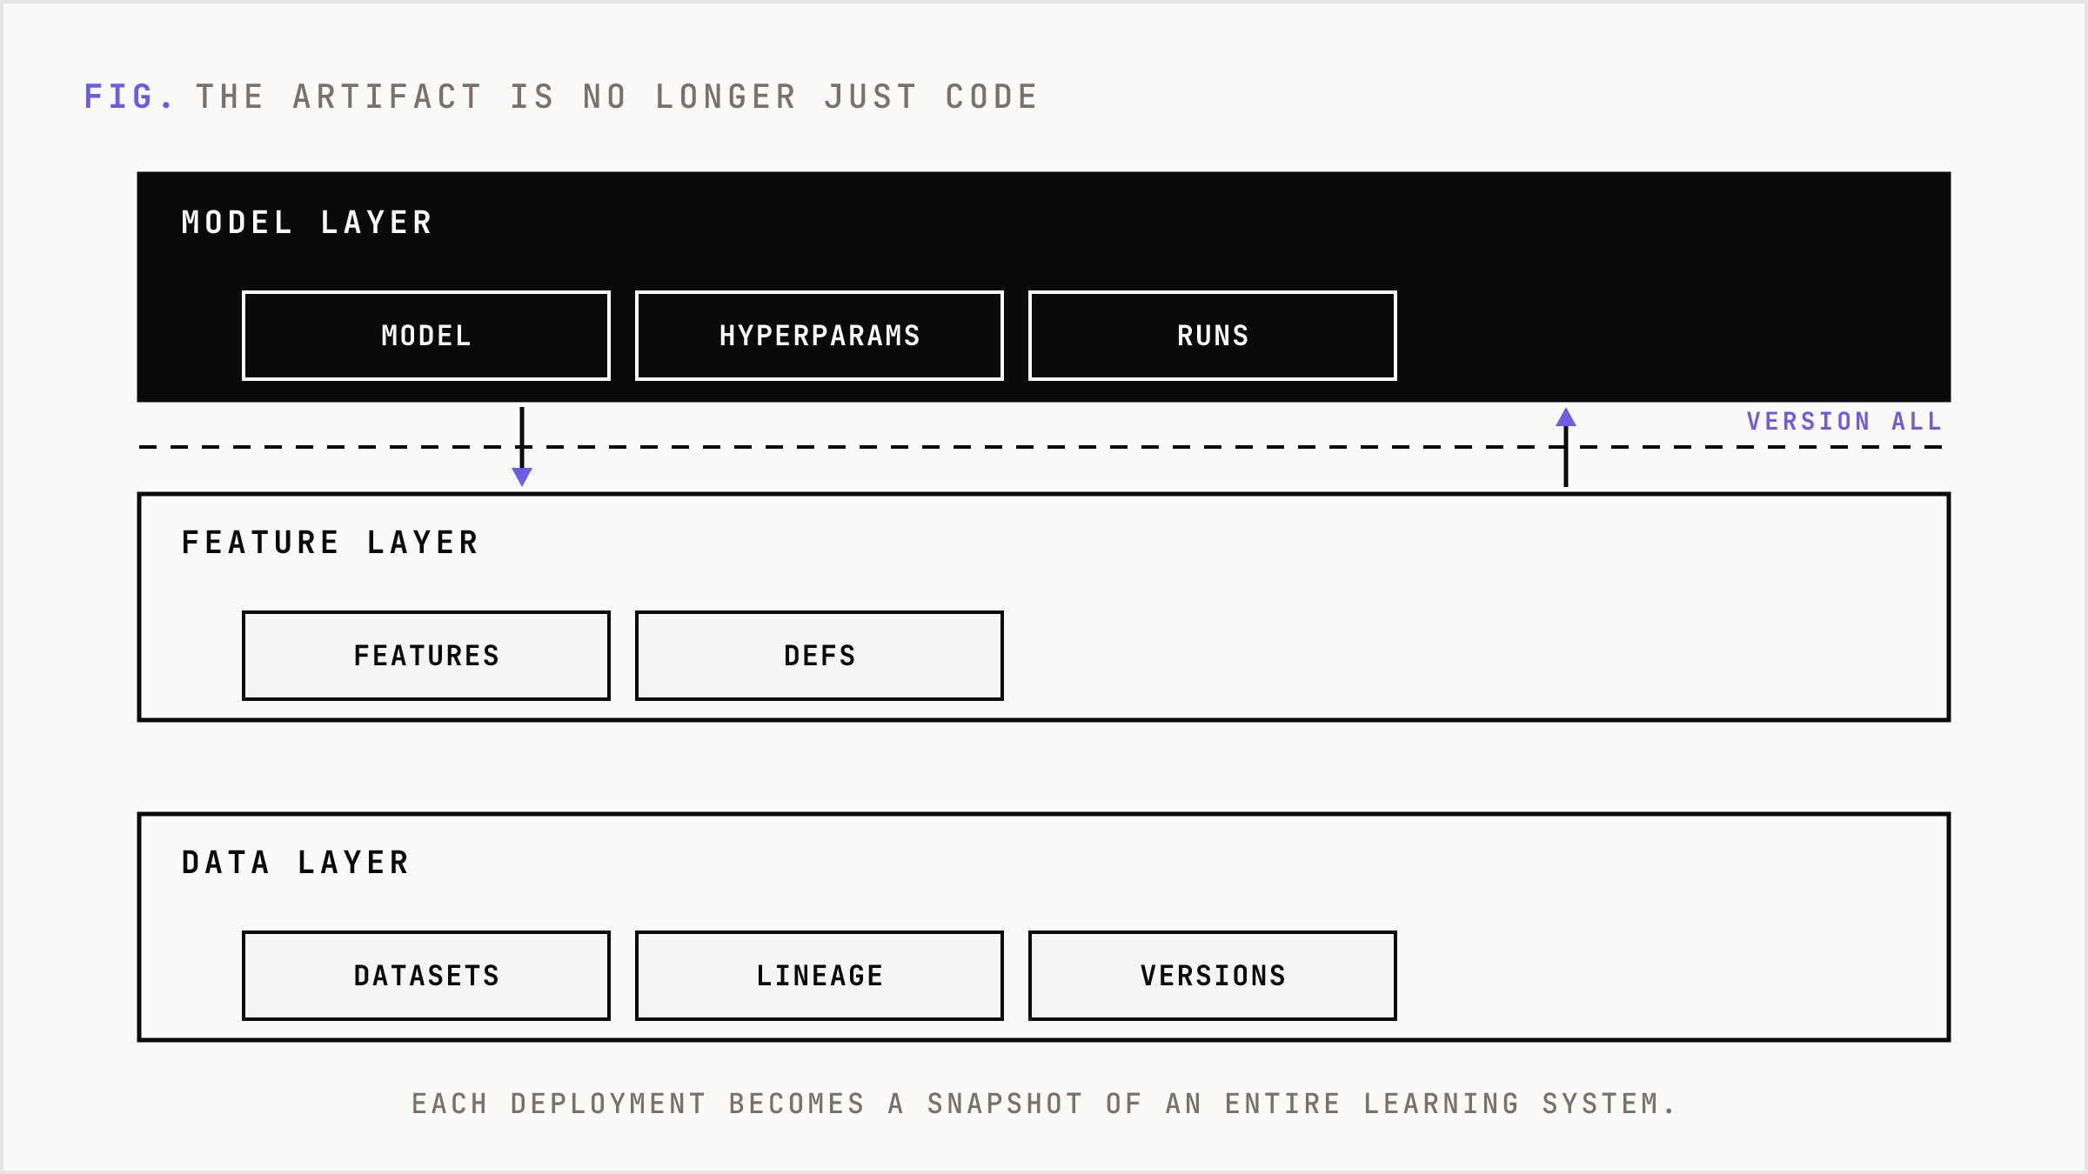Select the FEATURES box
This screenshot has width=2088, height=1174.
point(426,656)
